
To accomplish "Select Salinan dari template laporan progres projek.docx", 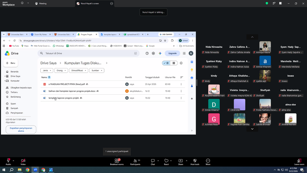I will tap(113, 91).
